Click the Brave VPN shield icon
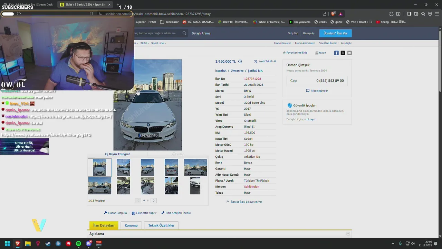Viewport: 442px width, 249px height. (430, 14)
